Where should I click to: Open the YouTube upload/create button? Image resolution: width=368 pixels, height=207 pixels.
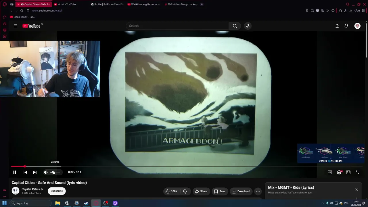click(x=337, y=26)
